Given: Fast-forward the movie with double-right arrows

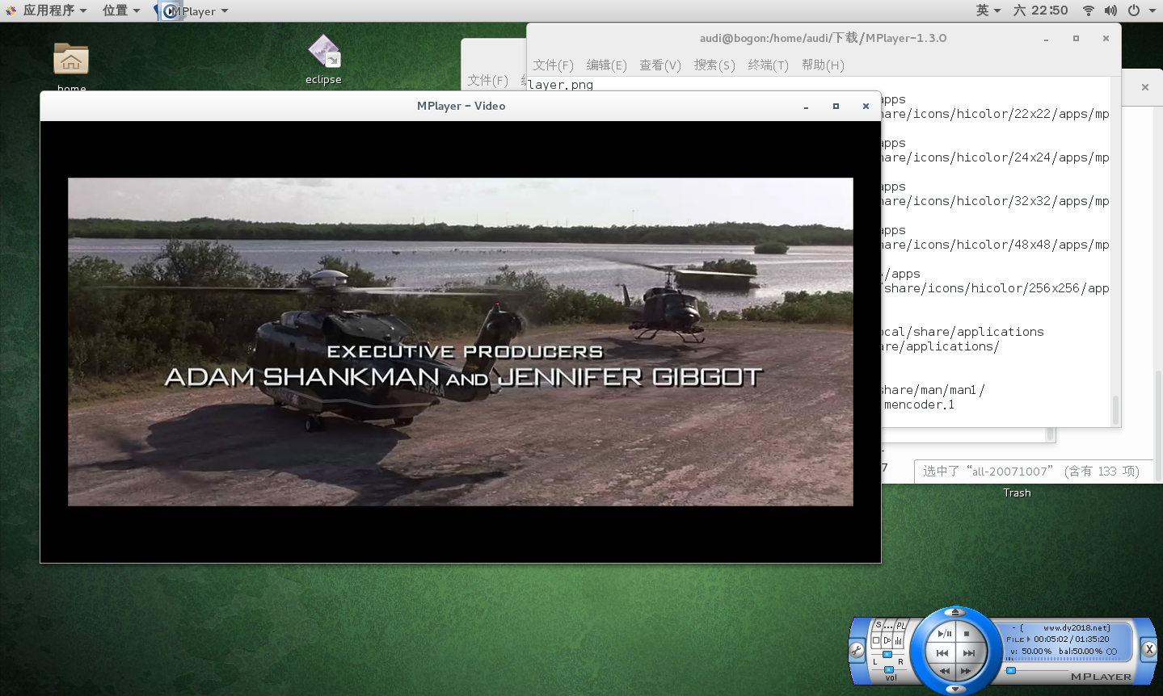Looking at the screenshot, I should pos(966,671).
